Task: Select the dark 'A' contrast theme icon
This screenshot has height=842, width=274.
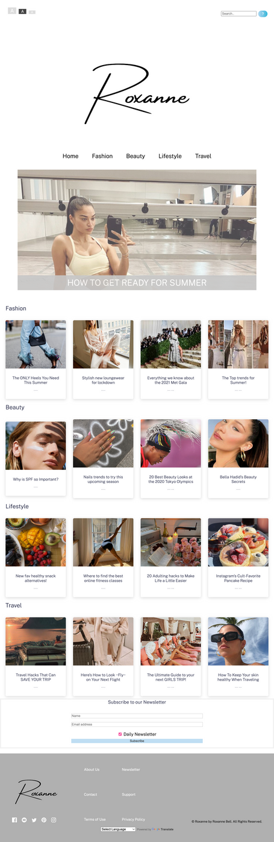Action: [x=22, y=11]
